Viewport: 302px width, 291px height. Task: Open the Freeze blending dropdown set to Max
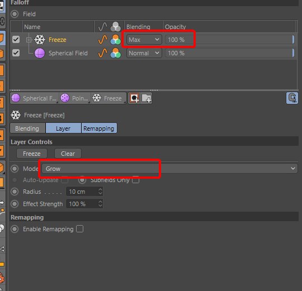tap(144, 40)
